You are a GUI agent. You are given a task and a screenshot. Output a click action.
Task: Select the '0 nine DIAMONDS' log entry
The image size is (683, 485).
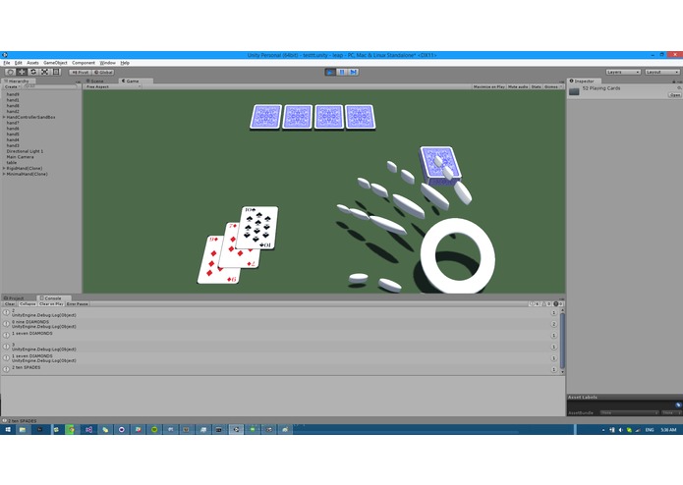click(x=281, y=324)
